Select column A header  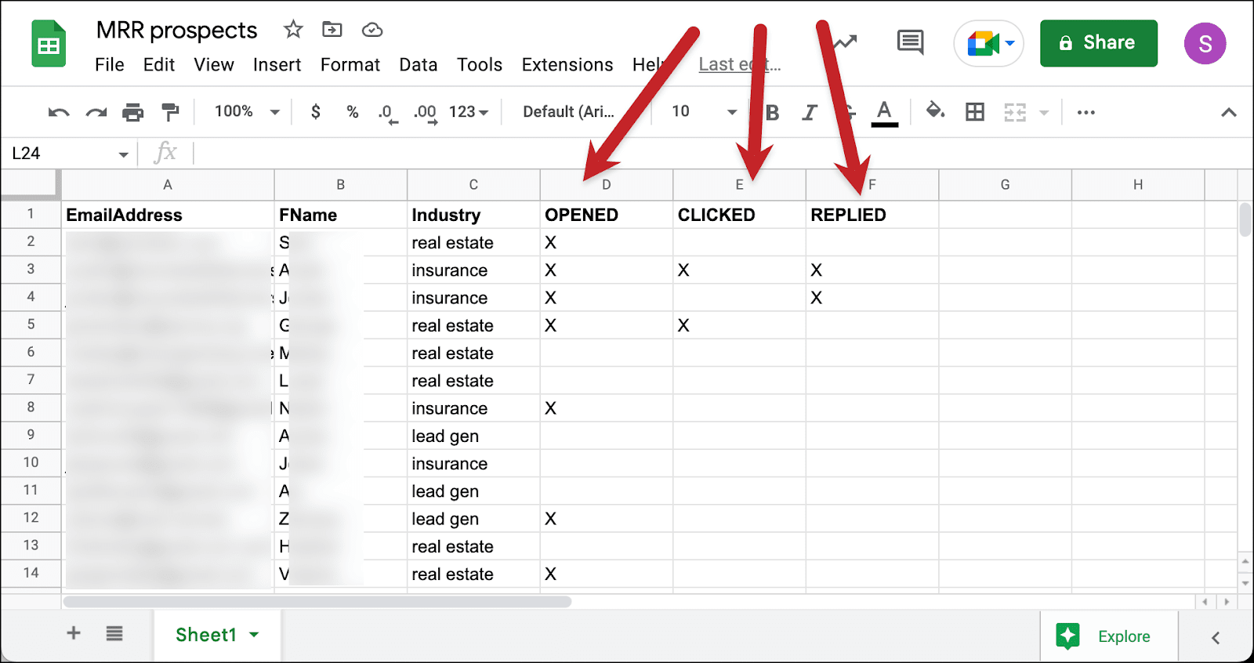pyautogui.click(x=168, y=185)
